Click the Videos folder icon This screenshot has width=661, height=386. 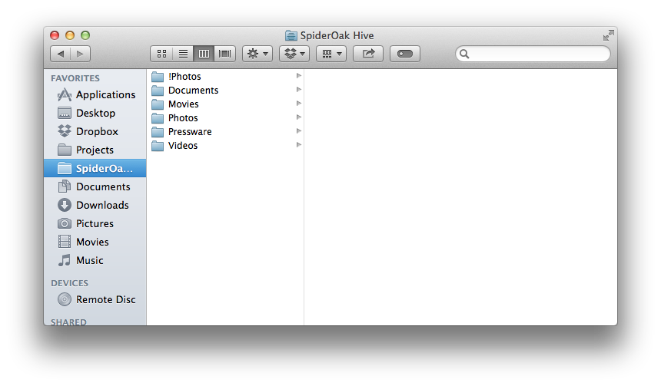[x=158, y=146]
